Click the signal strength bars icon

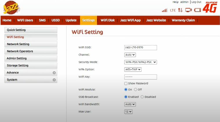tap(164, 10)
